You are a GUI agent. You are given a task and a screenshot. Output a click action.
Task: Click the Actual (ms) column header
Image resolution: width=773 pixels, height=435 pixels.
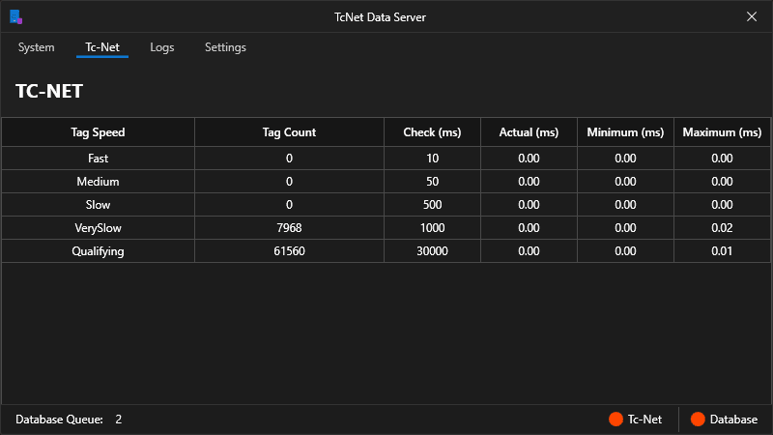[529, 132]
